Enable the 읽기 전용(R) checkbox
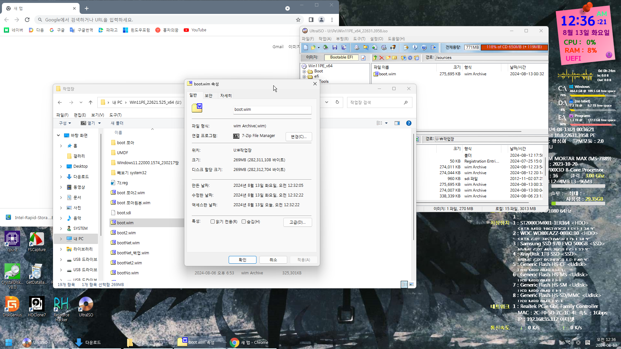The image size is (621, 349). [212, 222]
